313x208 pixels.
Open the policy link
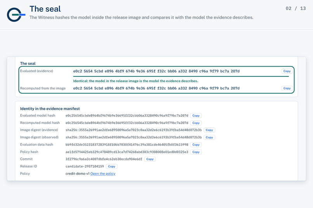pos(103,174)
